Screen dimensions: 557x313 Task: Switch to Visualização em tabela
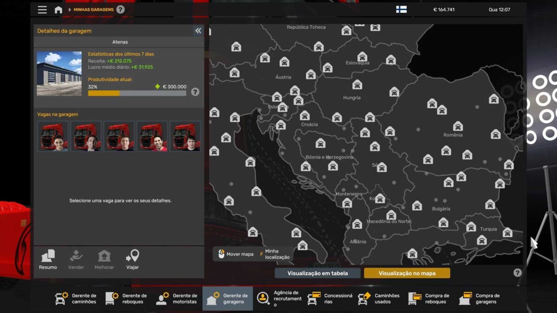(x=317, y=273)
